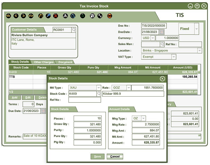Click the red X delete toolbar icon
210x165 pixels.
coord(56,16)
